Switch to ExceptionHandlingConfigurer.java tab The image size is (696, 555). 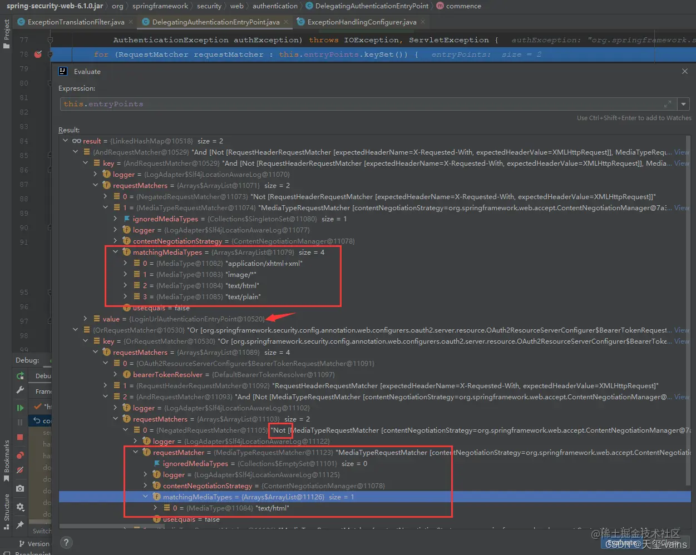(x=362, y=22)
